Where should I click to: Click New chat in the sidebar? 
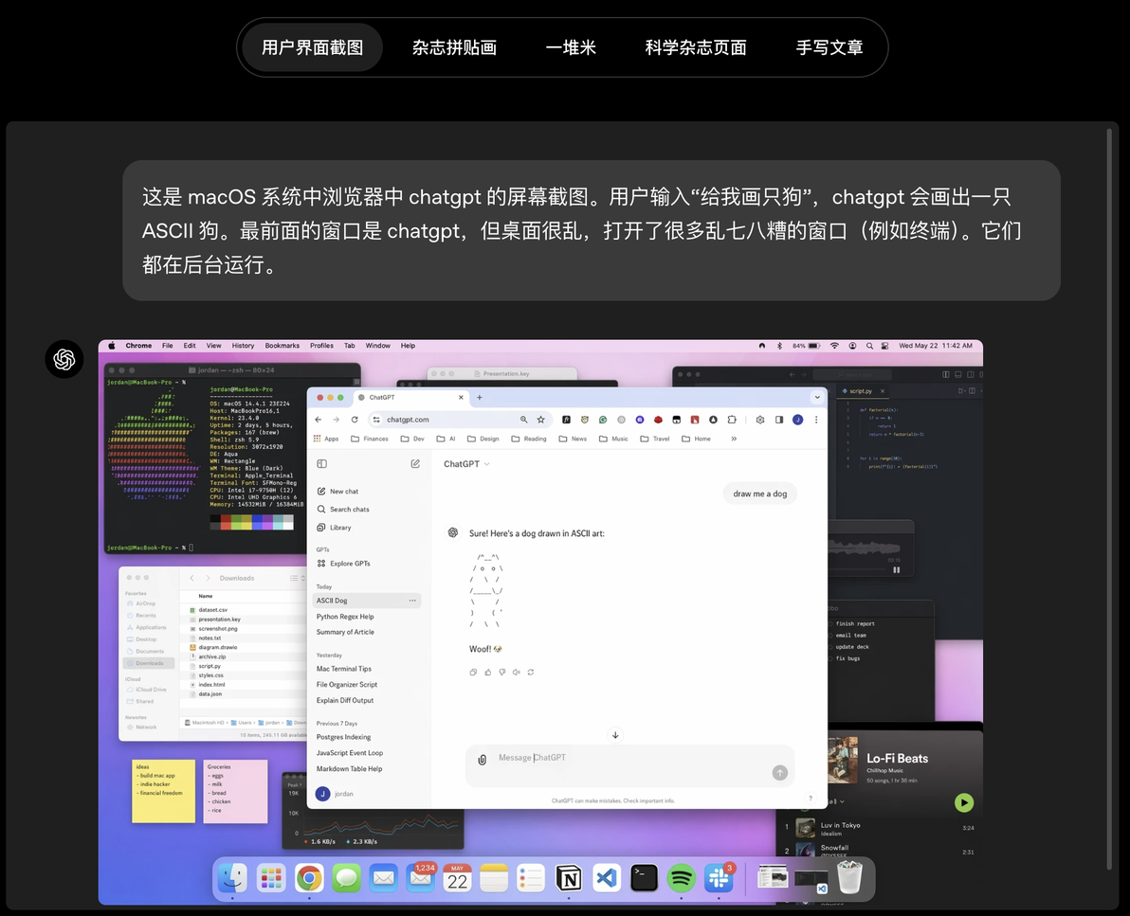coord(337,491)
